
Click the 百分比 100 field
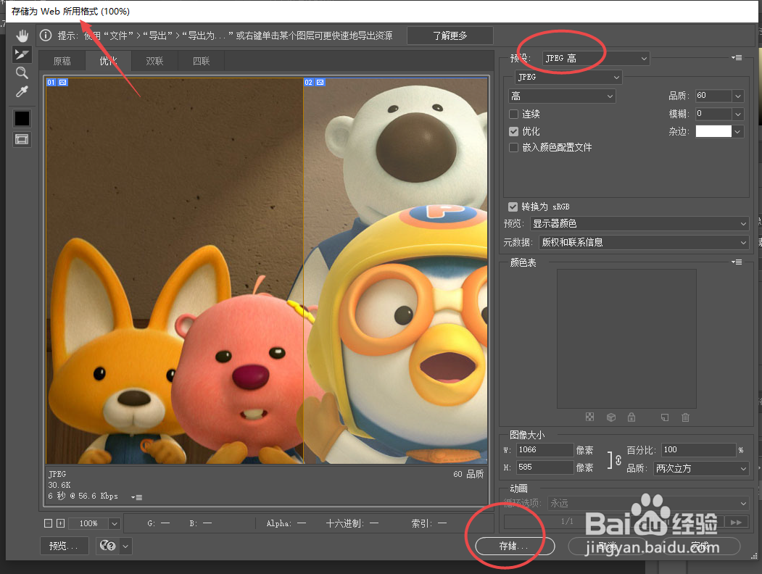pos(699,450)
